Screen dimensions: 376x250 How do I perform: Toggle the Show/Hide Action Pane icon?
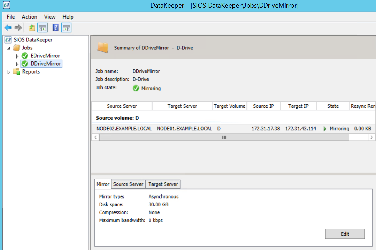66,28
